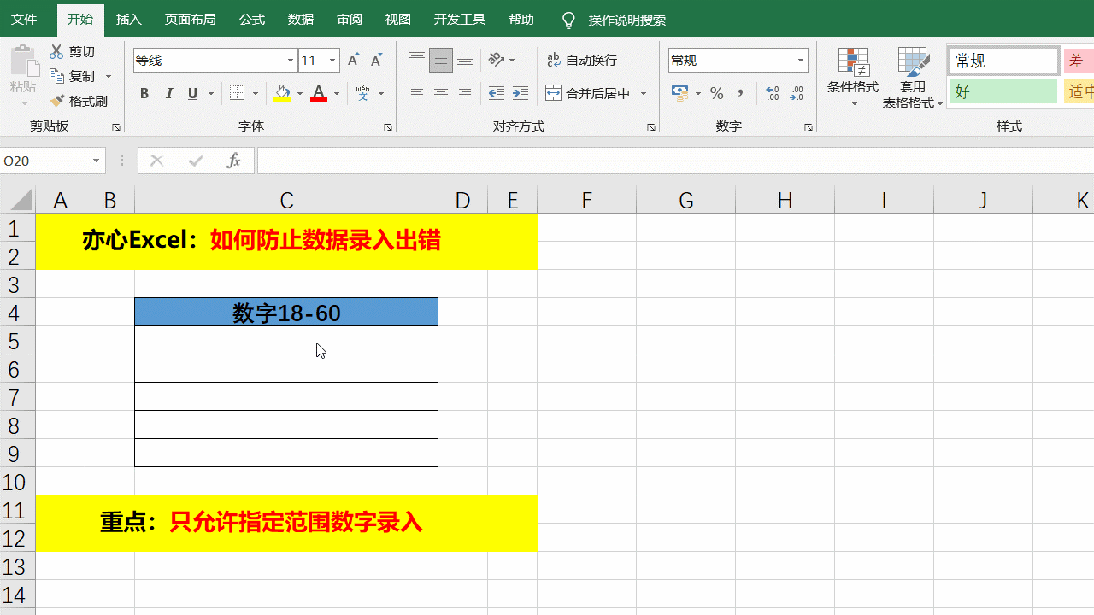Increase indent icon
Image resolution: width=1094 pixels, height=615 pixels.
521,93
